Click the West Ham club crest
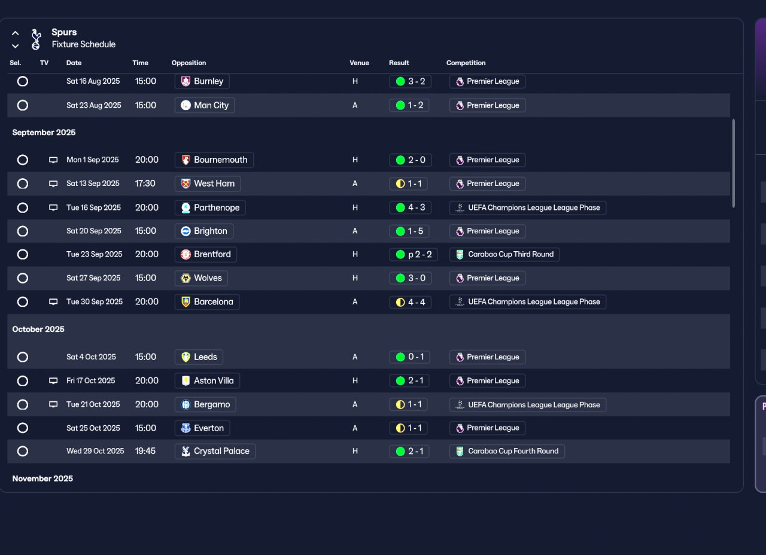766x555 pixels. pyautogui.click(x=186, y=184)
